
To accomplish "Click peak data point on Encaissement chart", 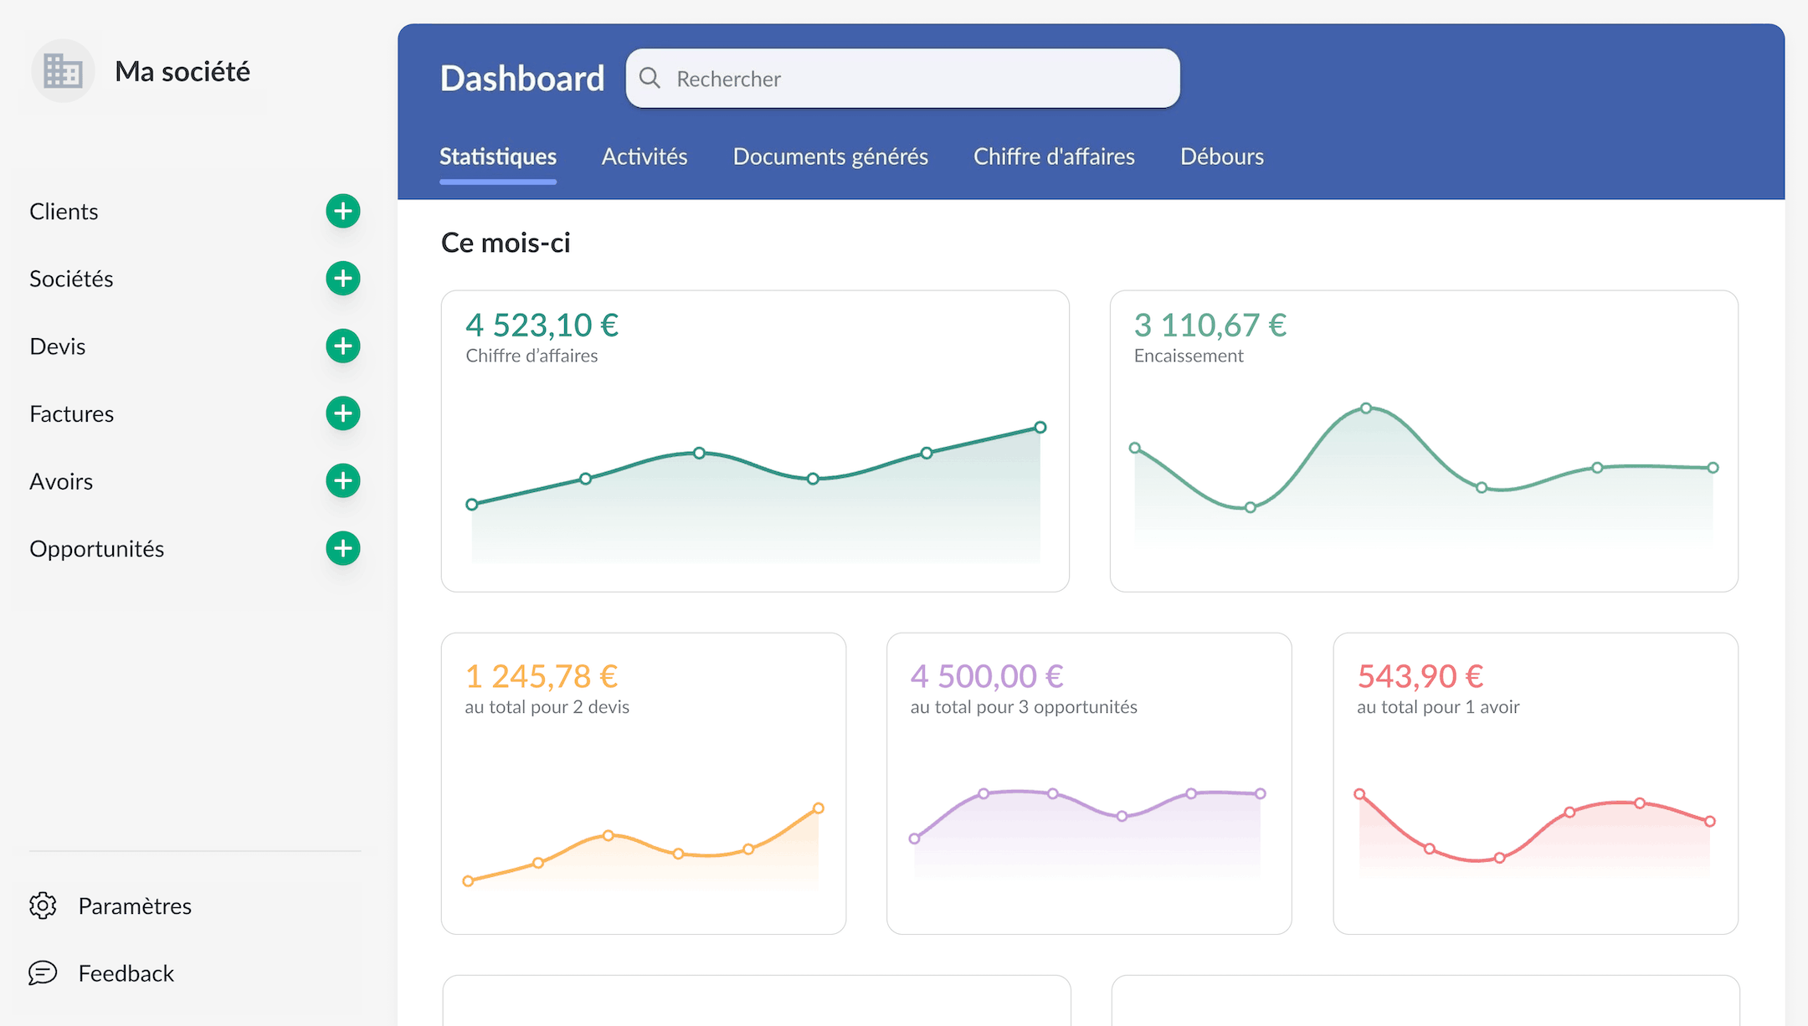I will coord(1366,408).
